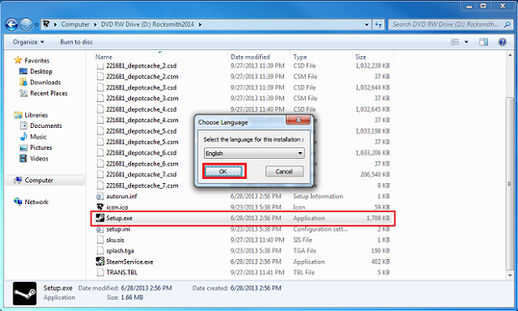Select the TRANS.TBL file

click(x=122, y=273)
